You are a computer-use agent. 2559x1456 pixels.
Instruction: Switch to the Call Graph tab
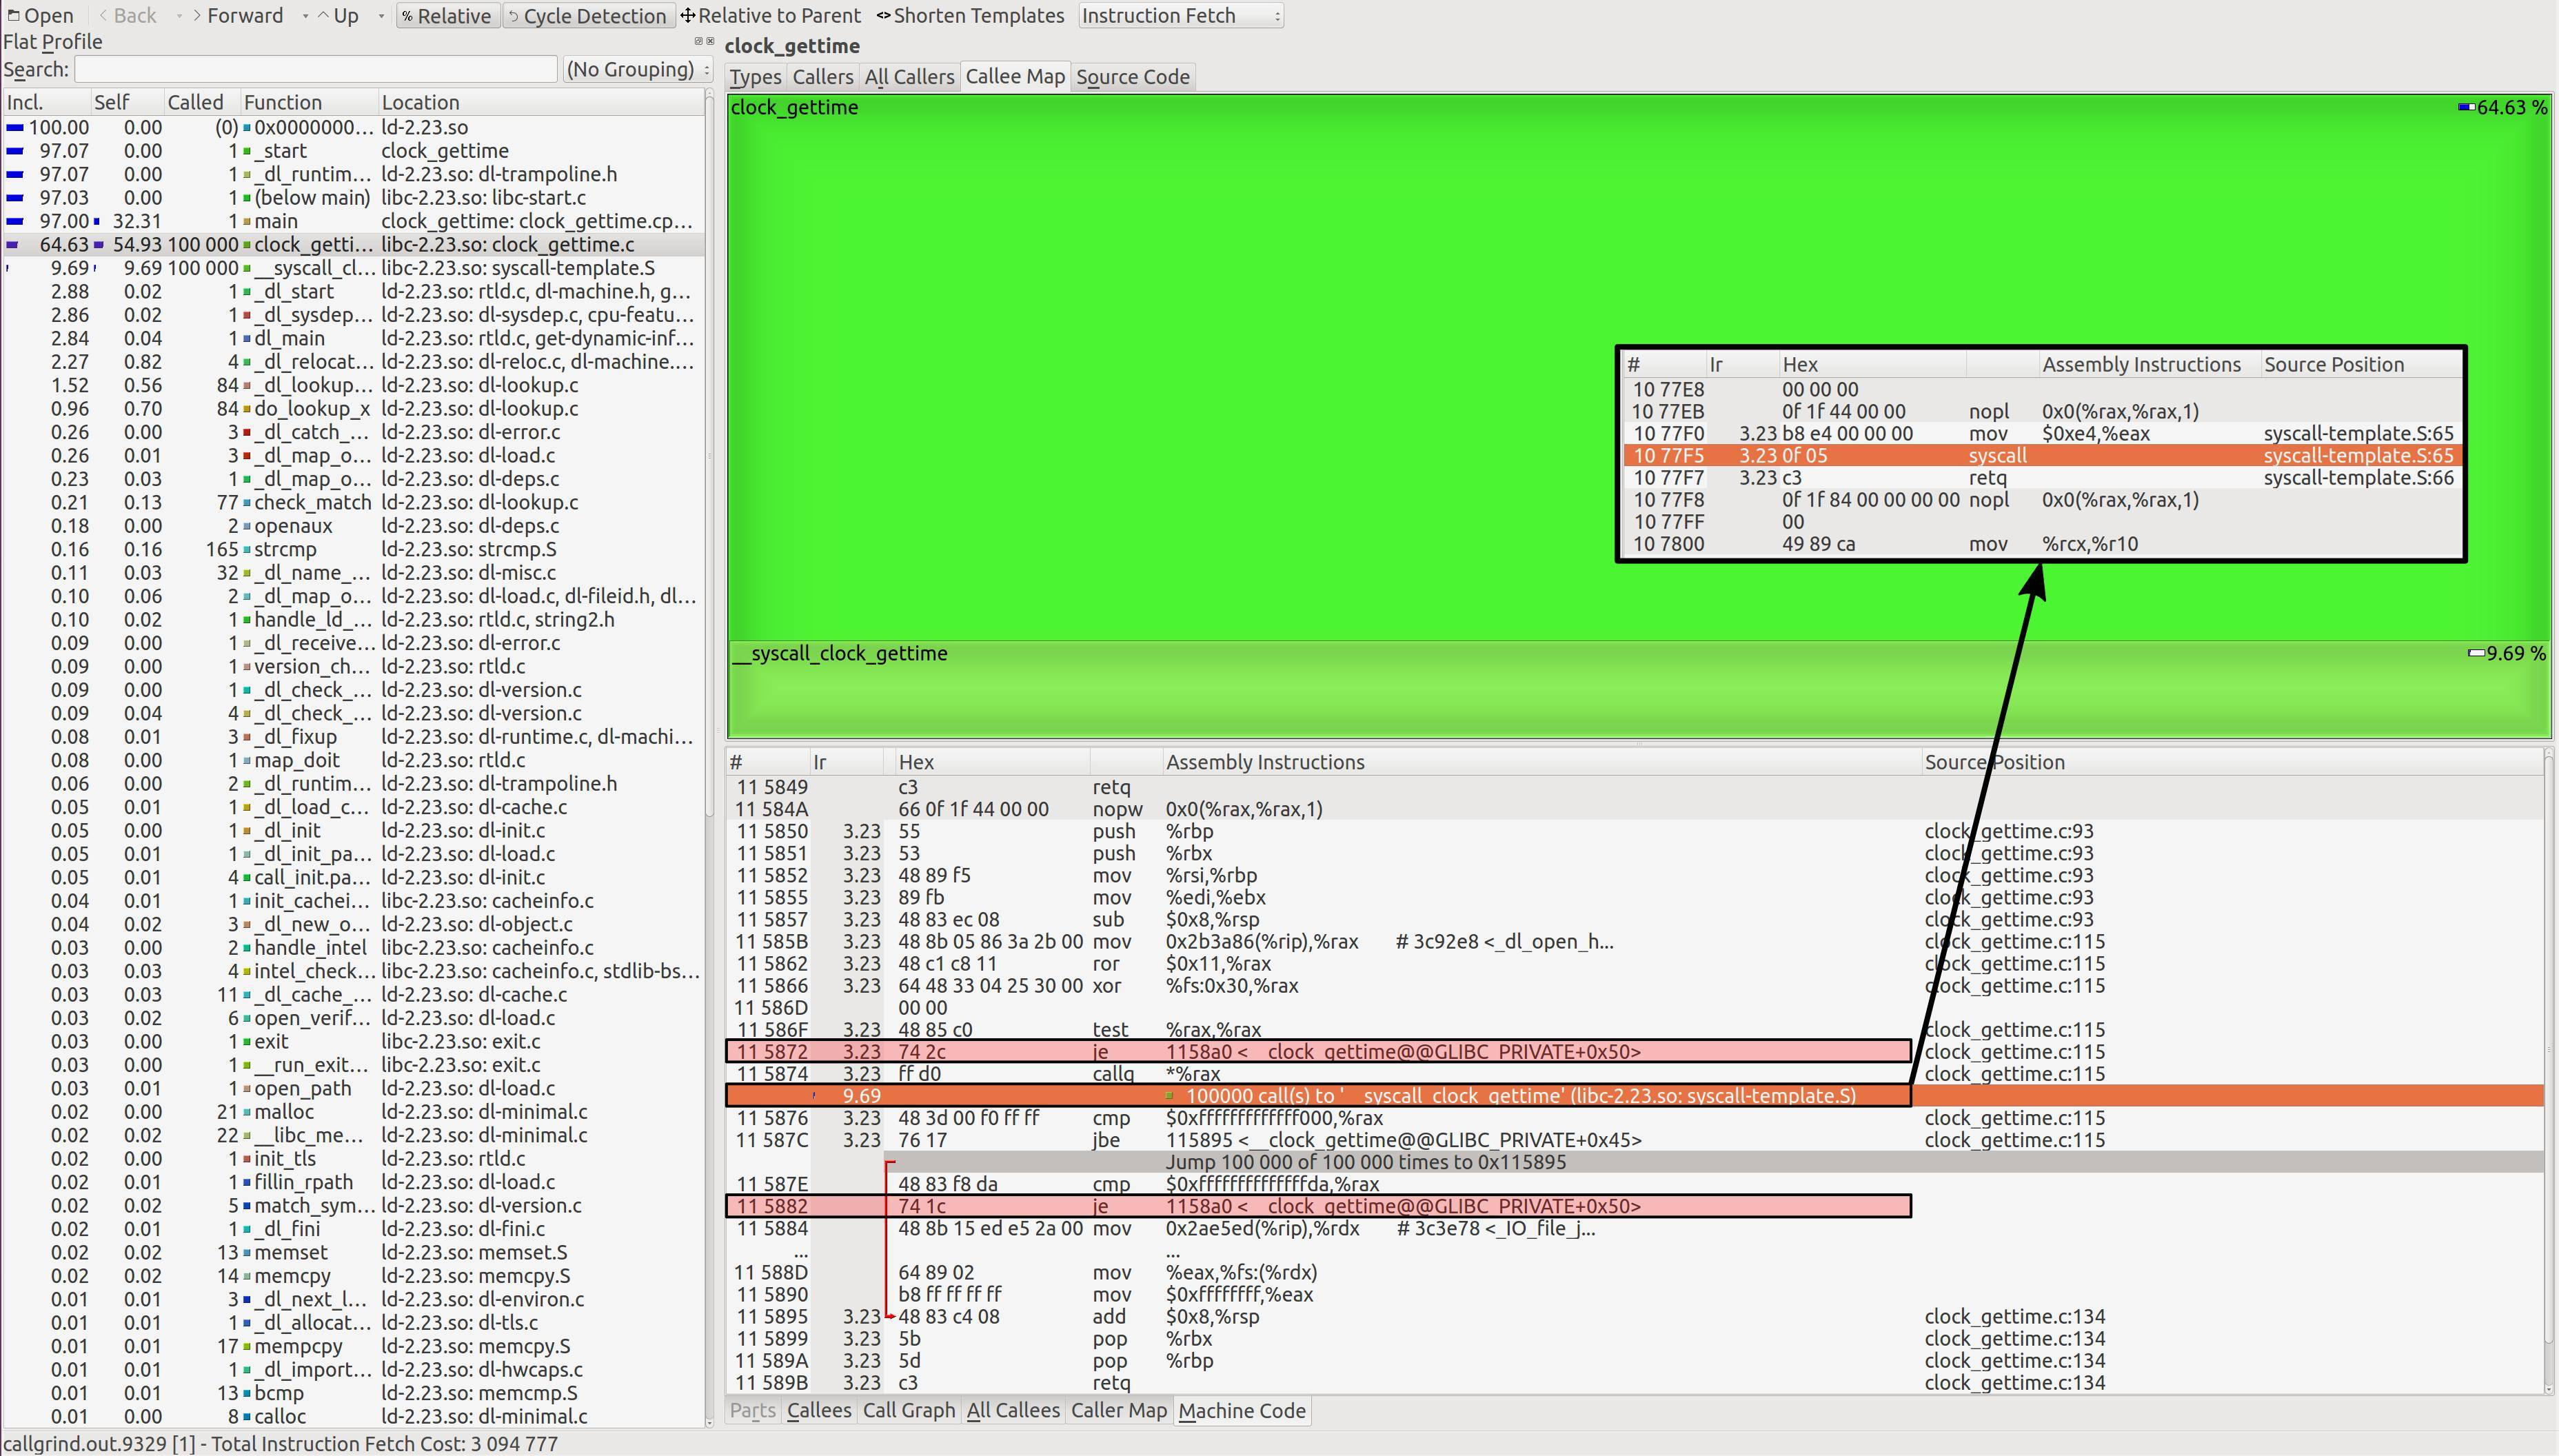pyautogui.click(x=908, y=1410)
